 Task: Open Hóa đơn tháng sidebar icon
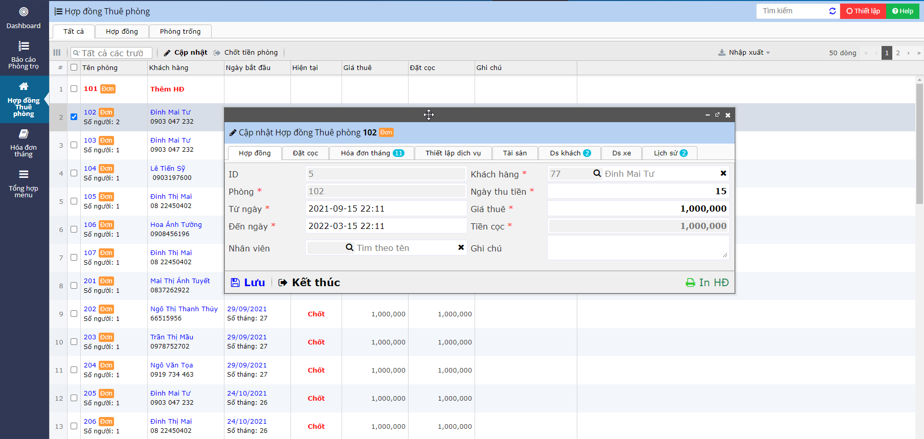pyautogui.click(x=24, y=134)
